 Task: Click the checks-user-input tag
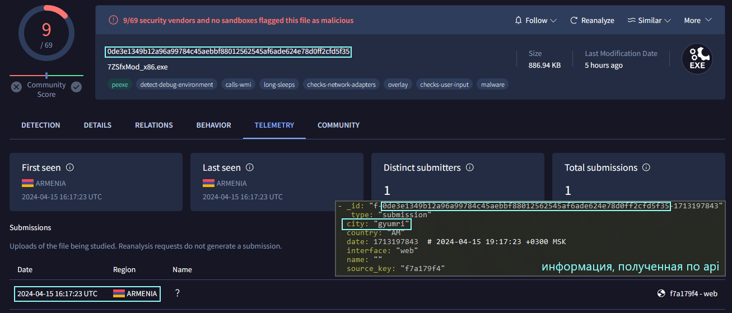445,85
